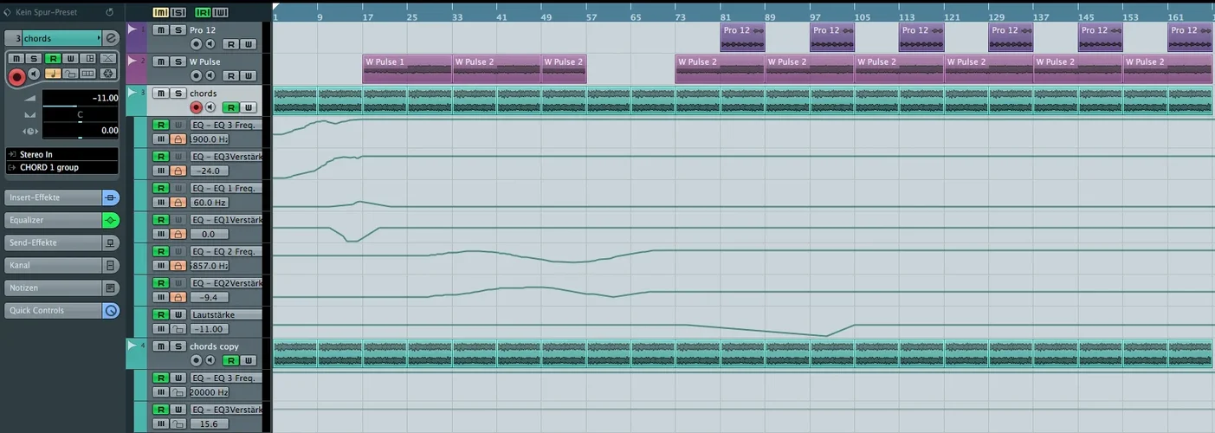Screen dimensions: 1215x433
Task: Open the Send-Effekte inspector section
Action: pyautogui.click(x=52, y=242)
